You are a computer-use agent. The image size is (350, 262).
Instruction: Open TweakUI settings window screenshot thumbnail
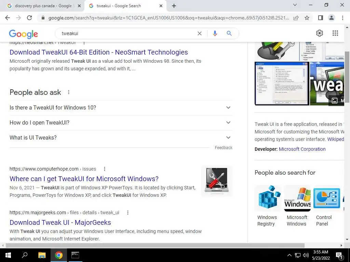(282, 84)
